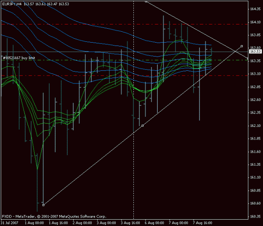Select the vertical dotted period separator line
The height and width of the screenshot is (226, 263).
point(134,110)
